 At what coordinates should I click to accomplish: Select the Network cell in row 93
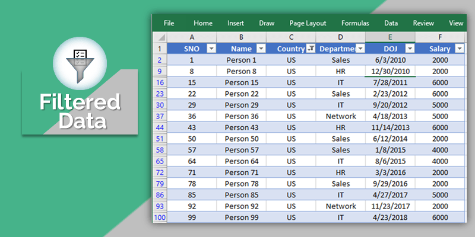(x=341, y=206)
